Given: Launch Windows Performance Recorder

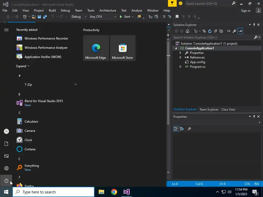Looking at the screenshot, I should click(47, 38).
